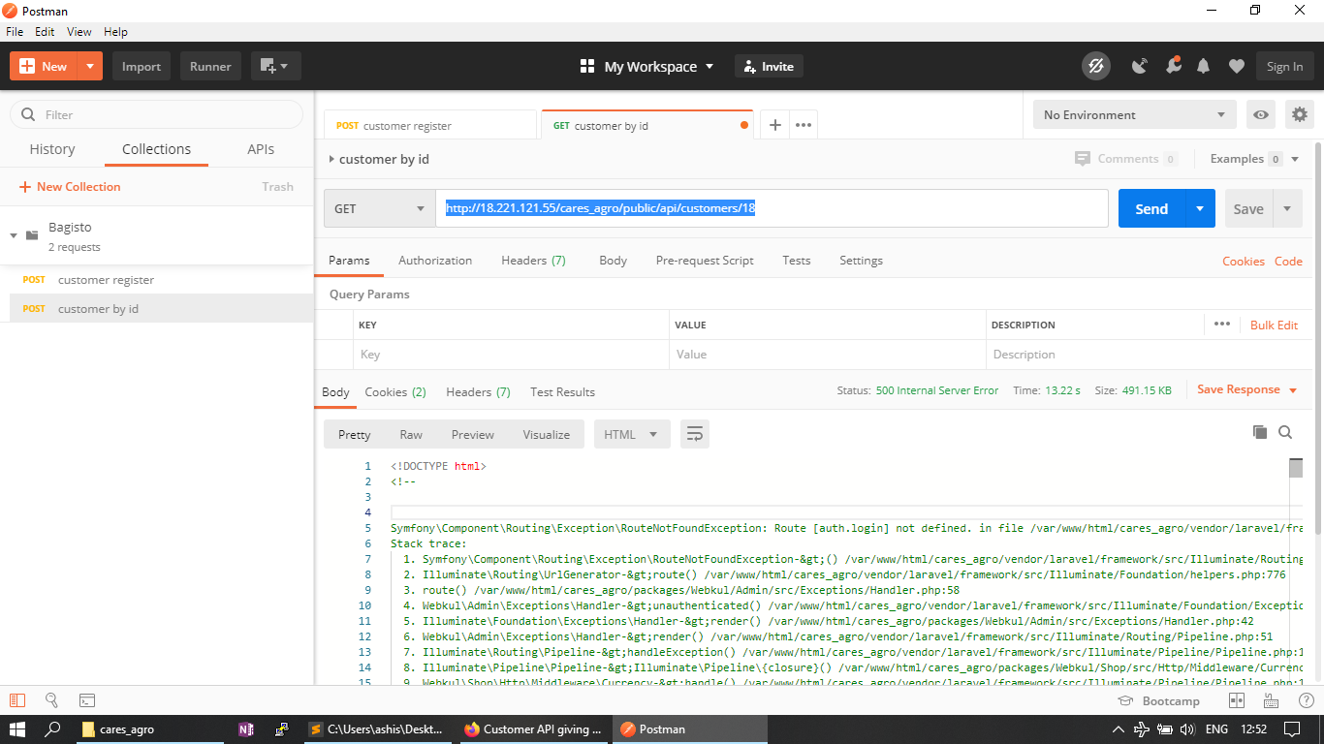Switch response view to Preview

coord(473,434)
